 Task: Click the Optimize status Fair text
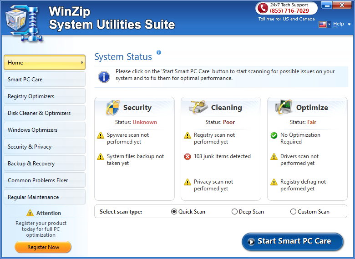[x=311, y=122]
